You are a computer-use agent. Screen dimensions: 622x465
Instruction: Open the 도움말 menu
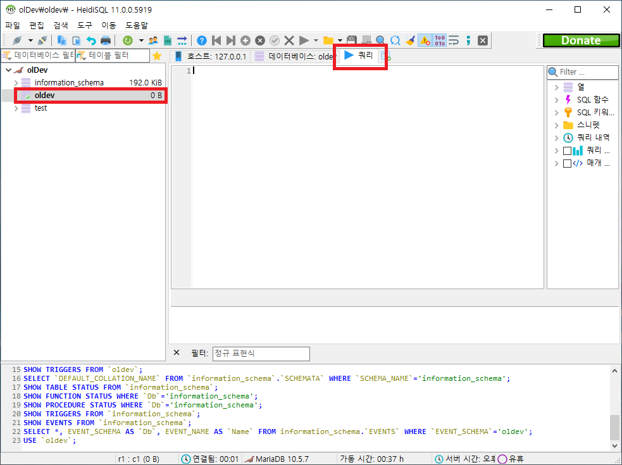(137, 25)
